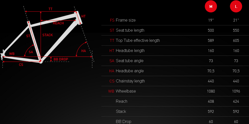This screenshot has height=124, width=249.
Task: Click the BB DROP label on diagram
Action: 61,59
